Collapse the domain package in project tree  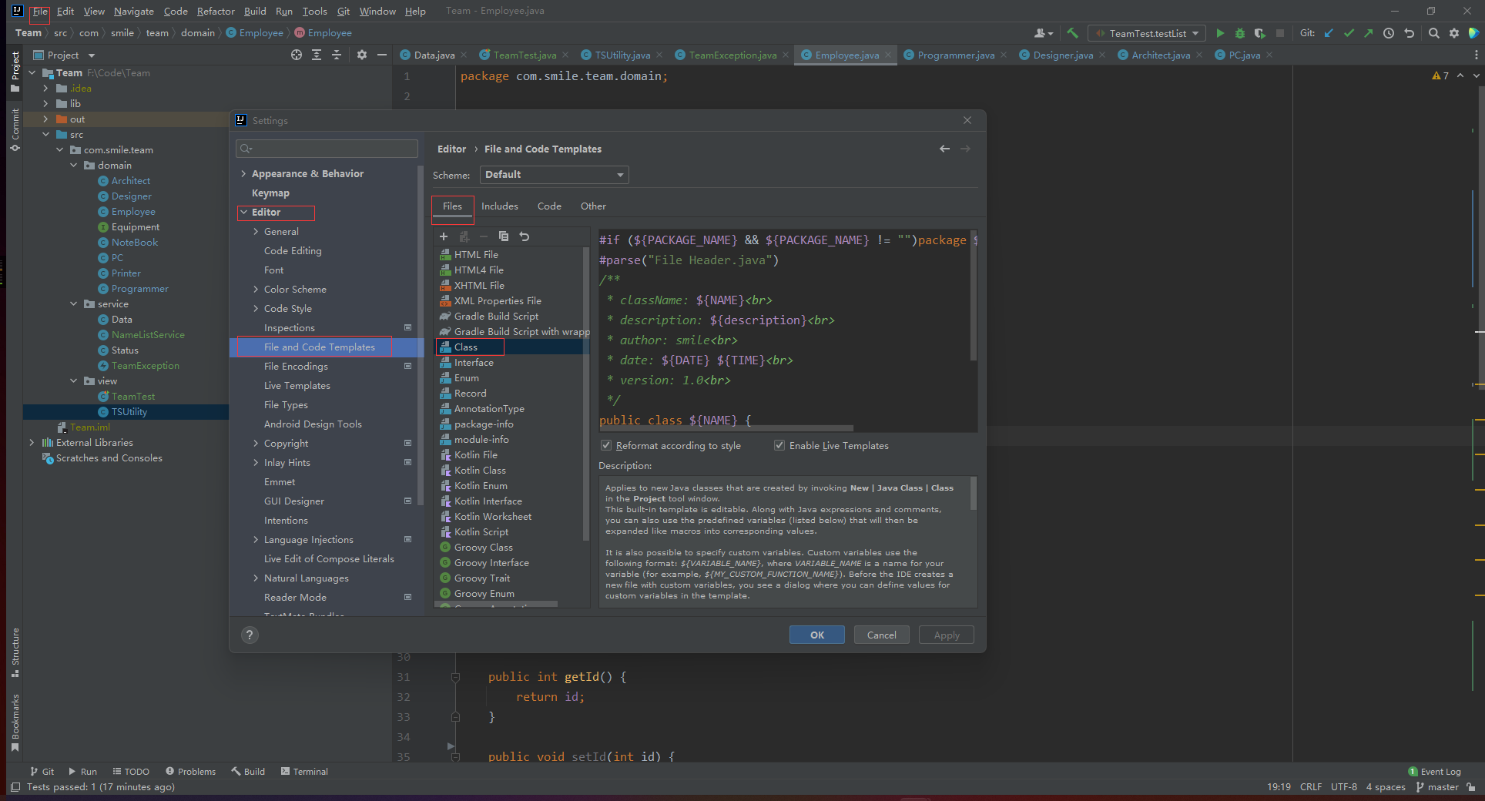pos(73,165)
